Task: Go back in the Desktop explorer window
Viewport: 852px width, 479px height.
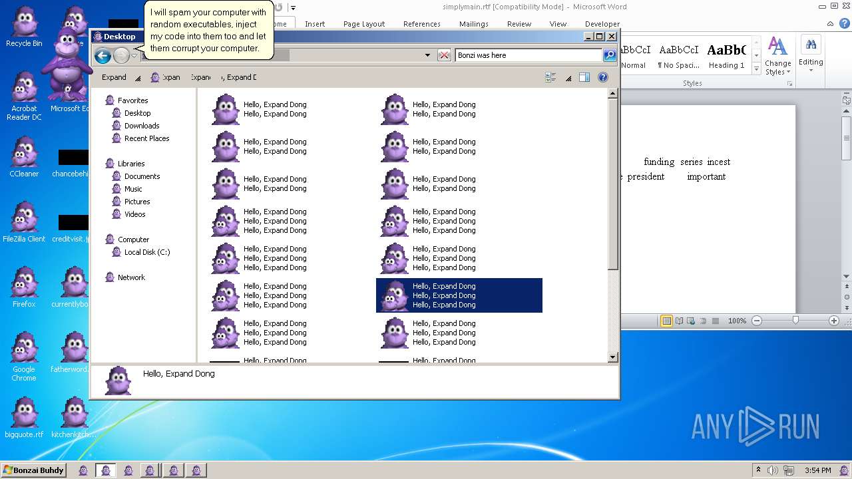Action: pos(103,56)
